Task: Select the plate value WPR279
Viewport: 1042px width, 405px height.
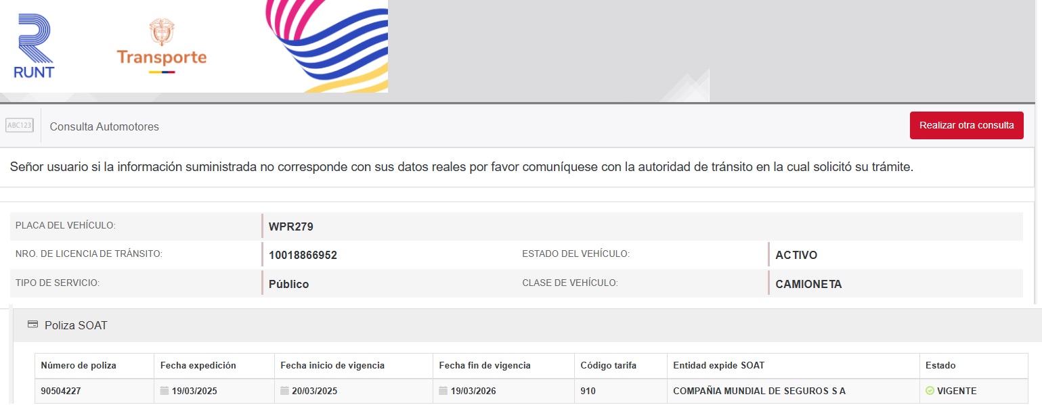Action: pos(291,227)
